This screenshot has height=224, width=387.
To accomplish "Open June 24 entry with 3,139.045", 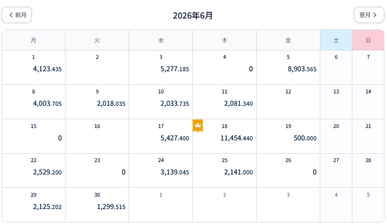I will 161,170.
